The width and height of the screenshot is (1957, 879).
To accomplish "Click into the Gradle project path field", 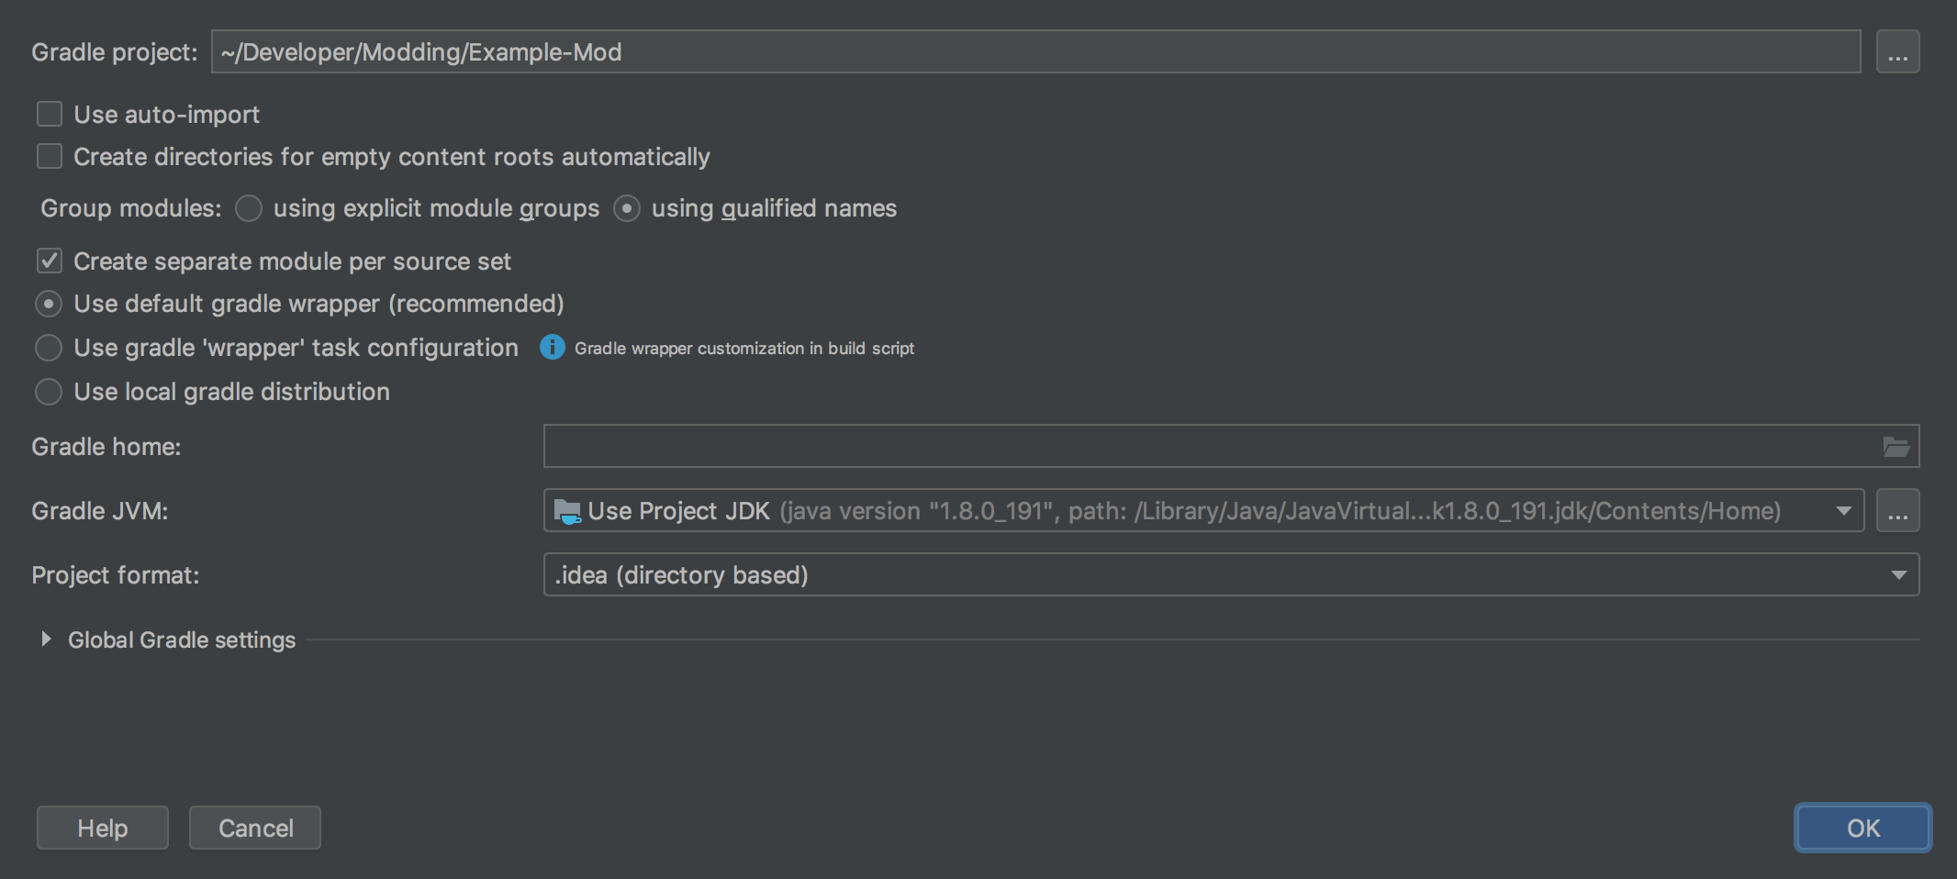I will 1035,52.
